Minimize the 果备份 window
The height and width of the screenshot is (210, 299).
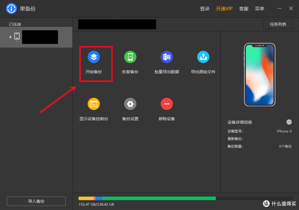[280, 8]
